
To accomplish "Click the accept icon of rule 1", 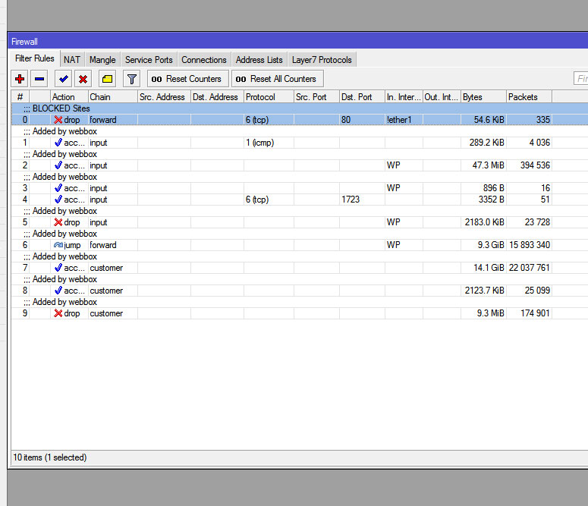I will [58, 143].
